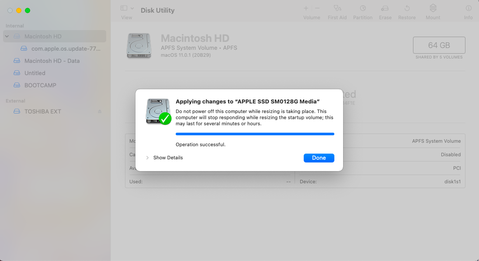Click the Untitled disk icon
Image resolution: width=479 pixels, height=261 pixels.
(x=17, y=73)
